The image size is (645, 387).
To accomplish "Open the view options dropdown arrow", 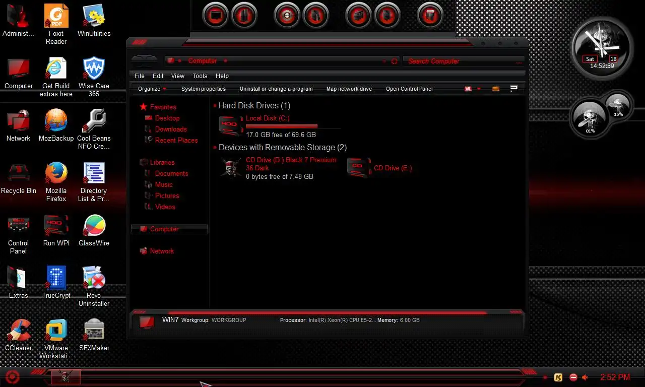I will pos(479,89).
